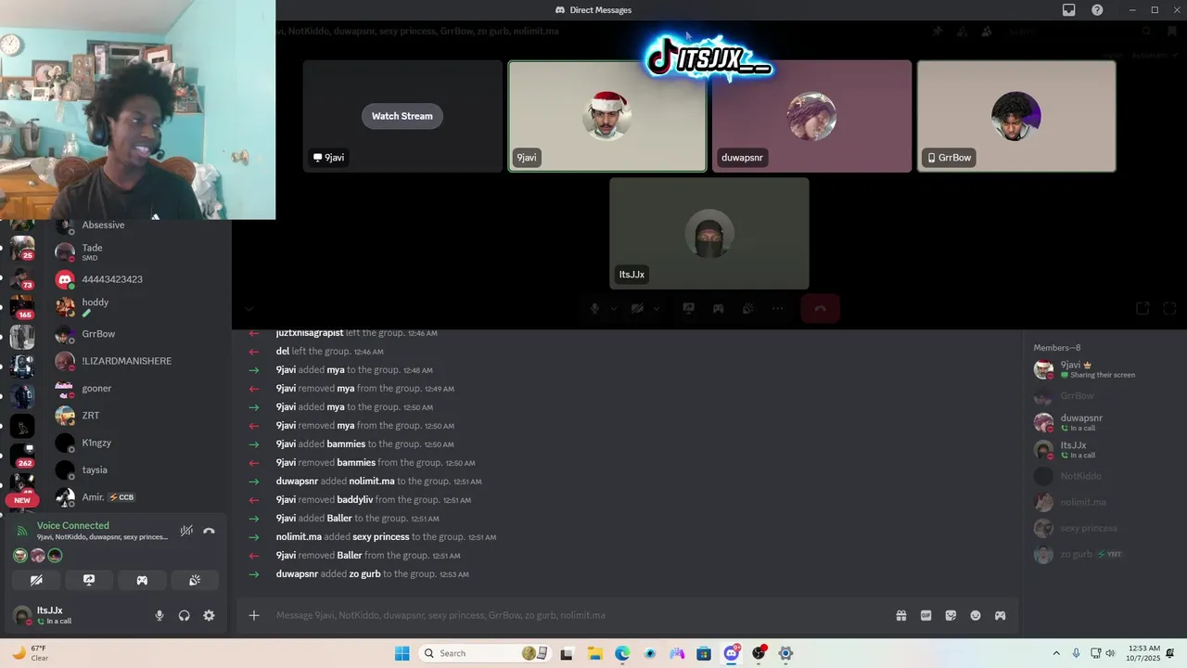1187x668 pixels.
Task: Open the Tade direct message
Action: 138,251
